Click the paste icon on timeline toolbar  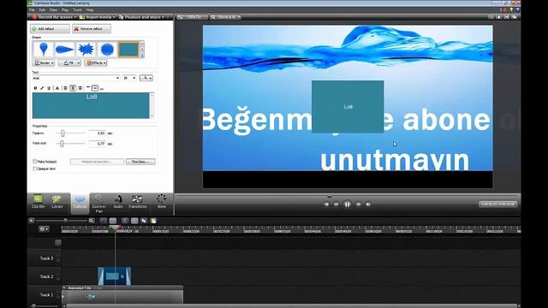pos(153,221)
